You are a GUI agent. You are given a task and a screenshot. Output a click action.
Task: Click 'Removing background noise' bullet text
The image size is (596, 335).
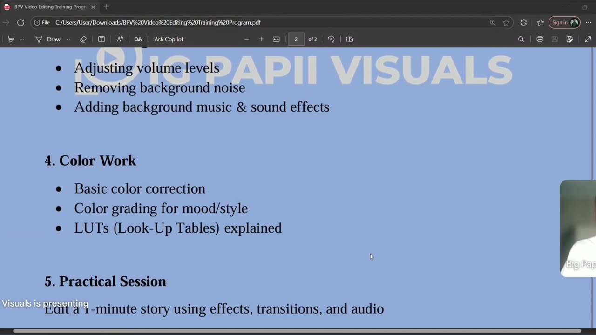tap(160, 87)
